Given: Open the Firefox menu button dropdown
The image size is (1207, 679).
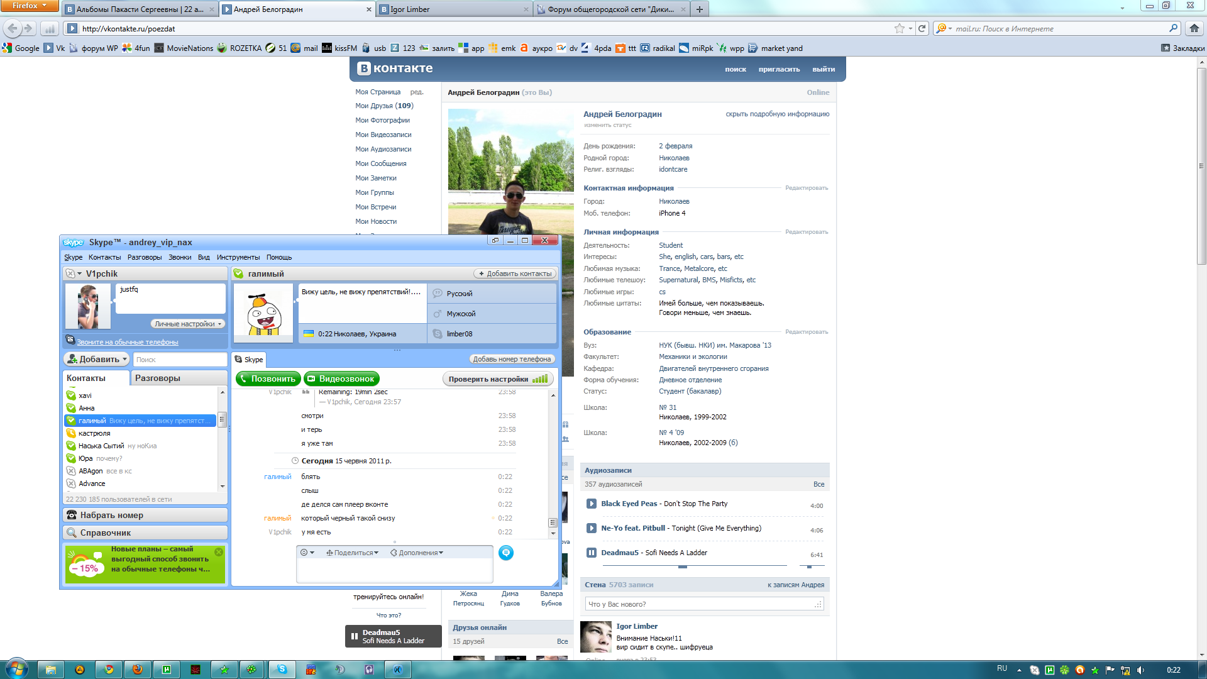Looking at the screenshot, I should click(30, 6).
